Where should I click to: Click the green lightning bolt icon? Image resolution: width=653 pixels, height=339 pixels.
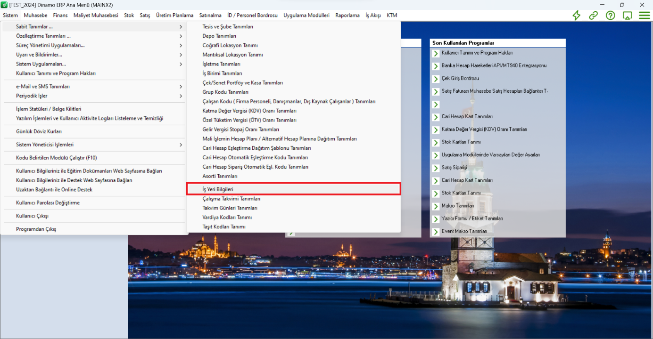(576, 15)
